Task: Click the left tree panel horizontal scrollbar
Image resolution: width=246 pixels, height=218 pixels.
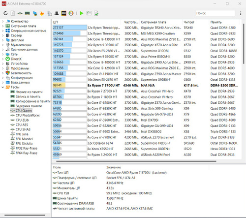Action: [x=25, y=215]
